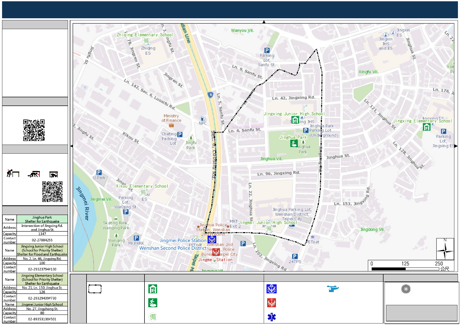Click 'Intersection of Jingxing Rd. and Jinghua St.' address
Screen dimensions: 460x325
(42, 227)
